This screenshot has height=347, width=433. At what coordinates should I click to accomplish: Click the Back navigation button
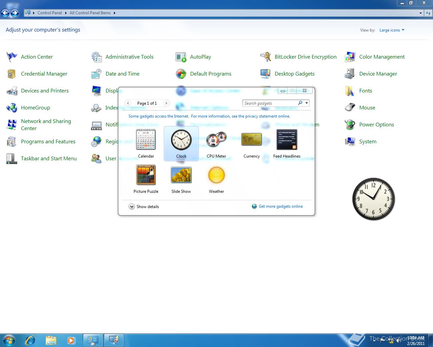tap(5, 13)
